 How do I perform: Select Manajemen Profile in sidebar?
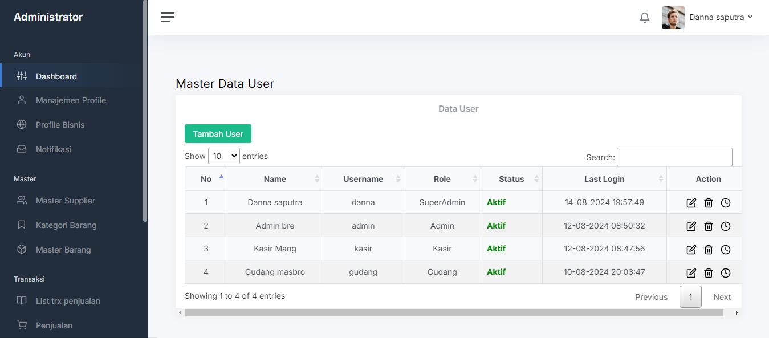(71, 100)
